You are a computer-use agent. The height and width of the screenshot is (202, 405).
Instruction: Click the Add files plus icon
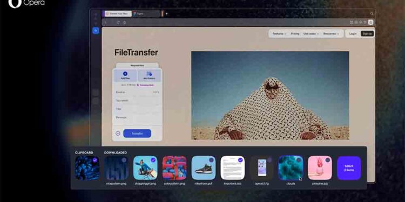(125, 74)
